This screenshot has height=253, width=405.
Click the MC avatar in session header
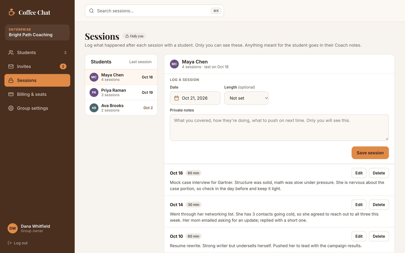click(x=174, y=64)
